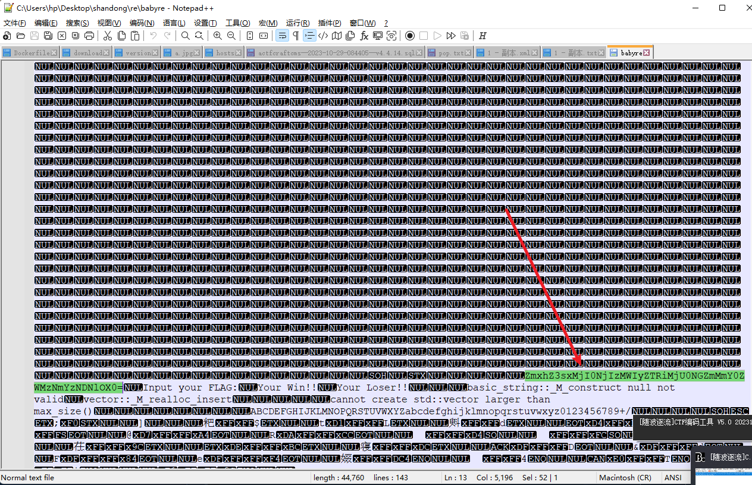752x485 pixels.
Task: Click the Play macro icon
Action: point(437,36)
